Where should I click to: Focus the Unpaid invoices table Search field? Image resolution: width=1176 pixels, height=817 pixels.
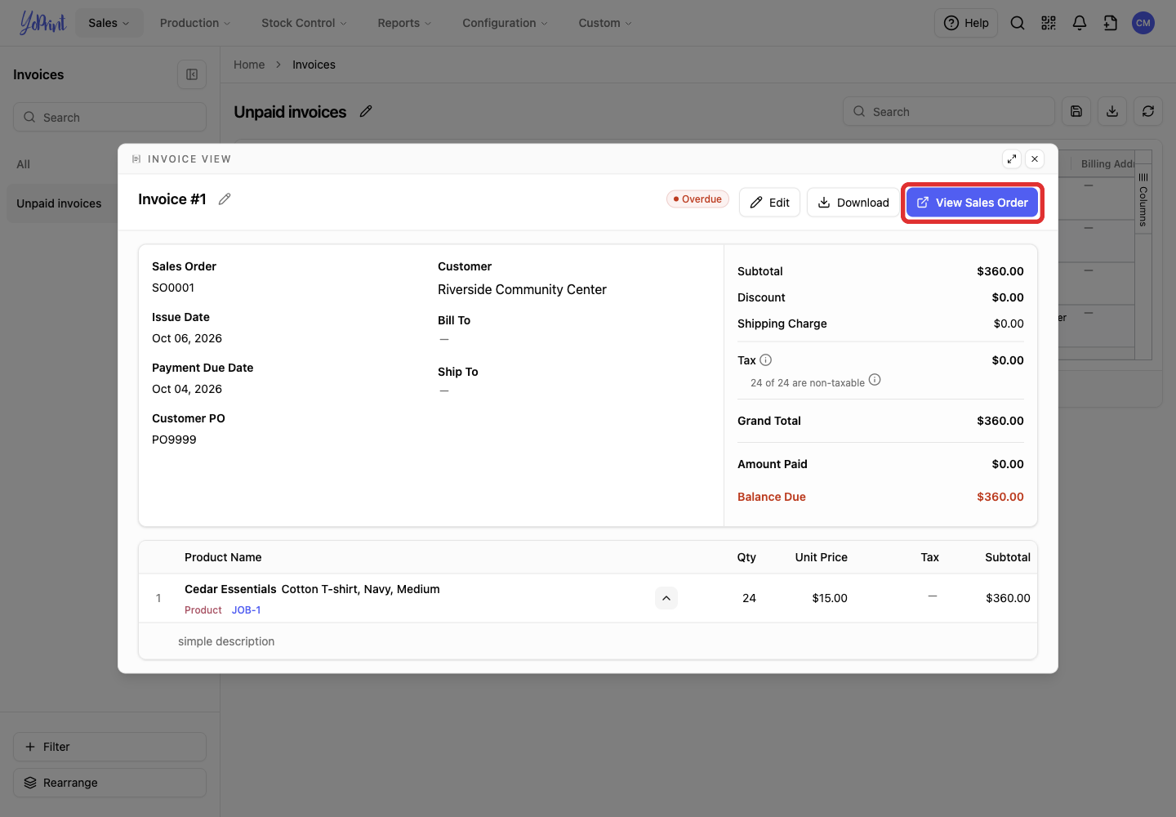(949, 111)
